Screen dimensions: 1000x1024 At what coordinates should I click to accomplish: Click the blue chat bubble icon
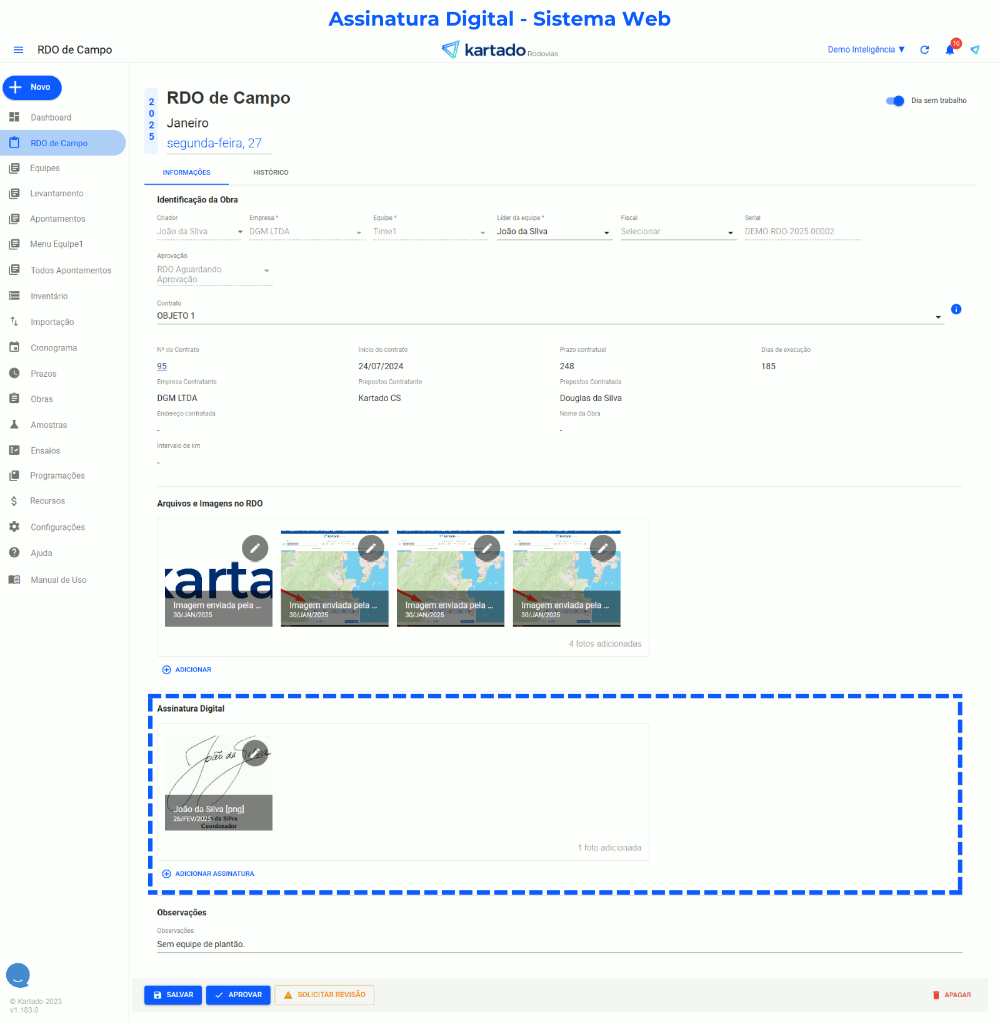(18, 974)
